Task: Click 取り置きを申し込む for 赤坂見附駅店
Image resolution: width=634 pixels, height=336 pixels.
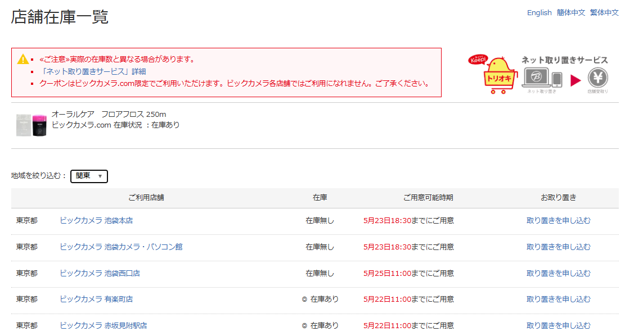Action: click(x=559, y=325)
